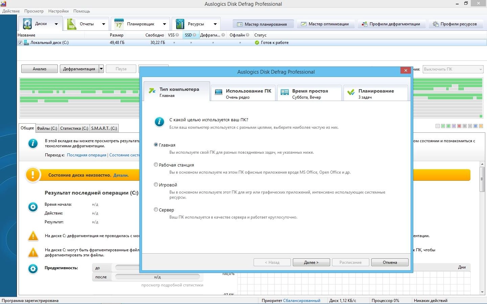This screenshot has height=304, width=487.
Task: Click the orange legend color swatch
Action: tap(481, 126)
